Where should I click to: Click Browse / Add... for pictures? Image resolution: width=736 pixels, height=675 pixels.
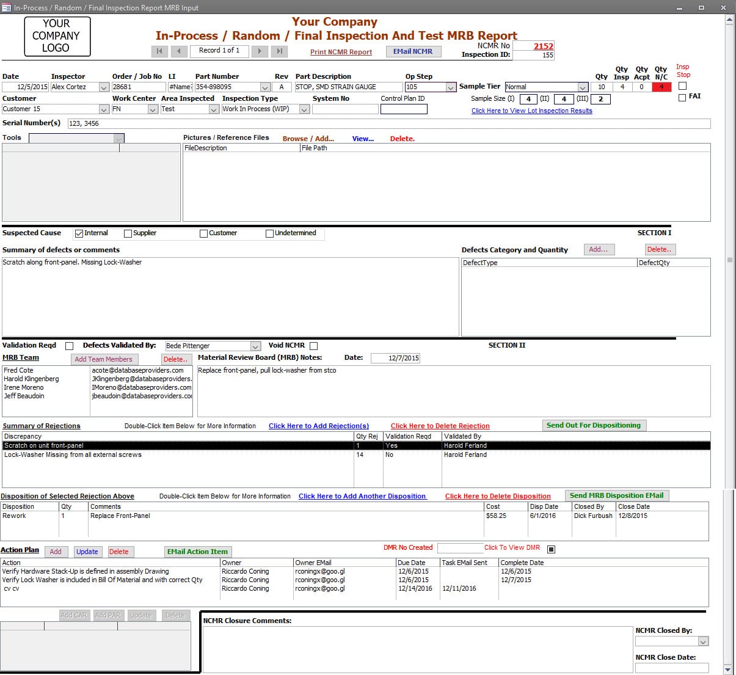pyautogui.click(x=308, y=139)
